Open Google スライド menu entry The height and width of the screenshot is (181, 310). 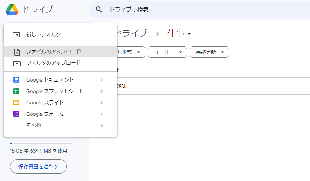pos(60,103)
